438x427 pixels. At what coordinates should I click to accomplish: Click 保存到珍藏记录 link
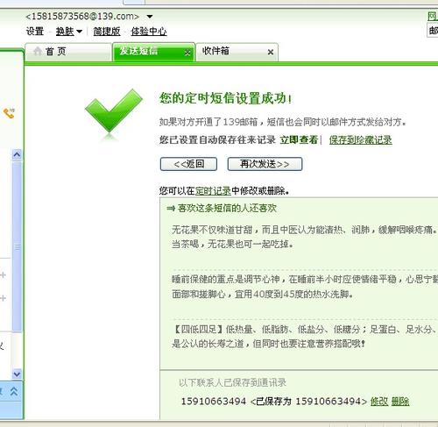click(x=361, y=139)
